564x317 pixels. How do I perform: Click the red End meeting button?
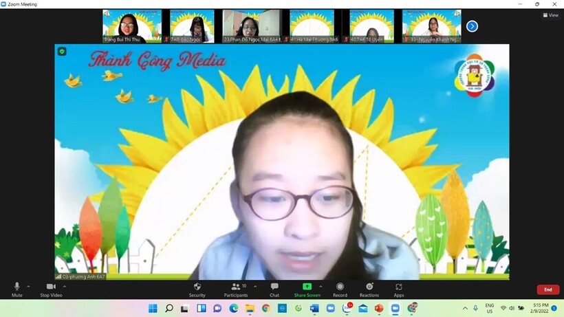click(547, 289)
